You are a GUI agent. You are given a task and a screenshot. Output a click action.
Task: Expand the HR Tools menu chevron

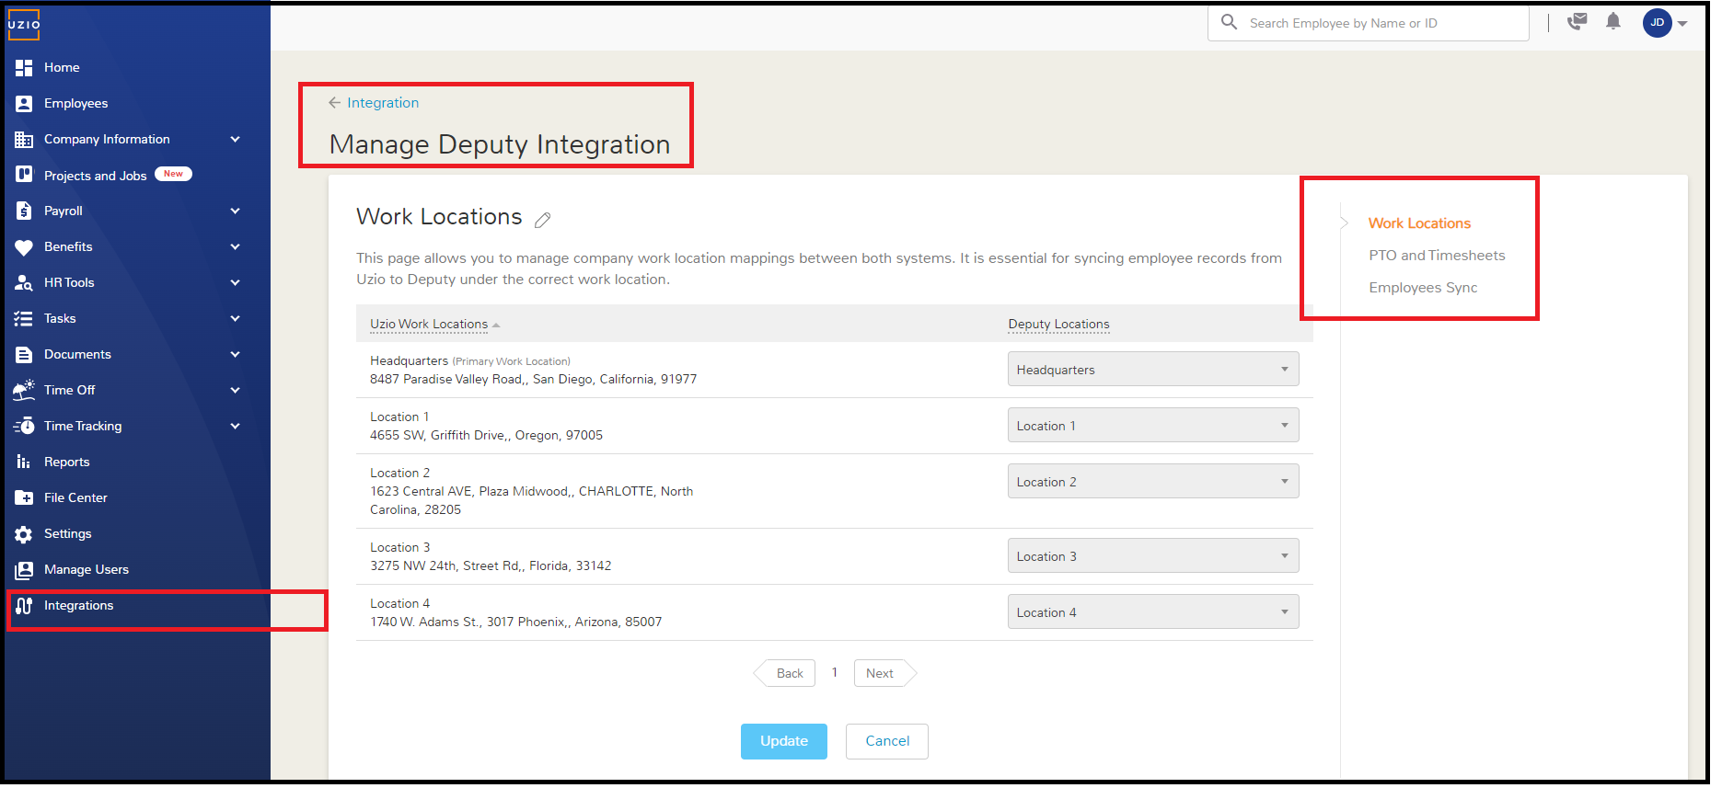point(235,283)
